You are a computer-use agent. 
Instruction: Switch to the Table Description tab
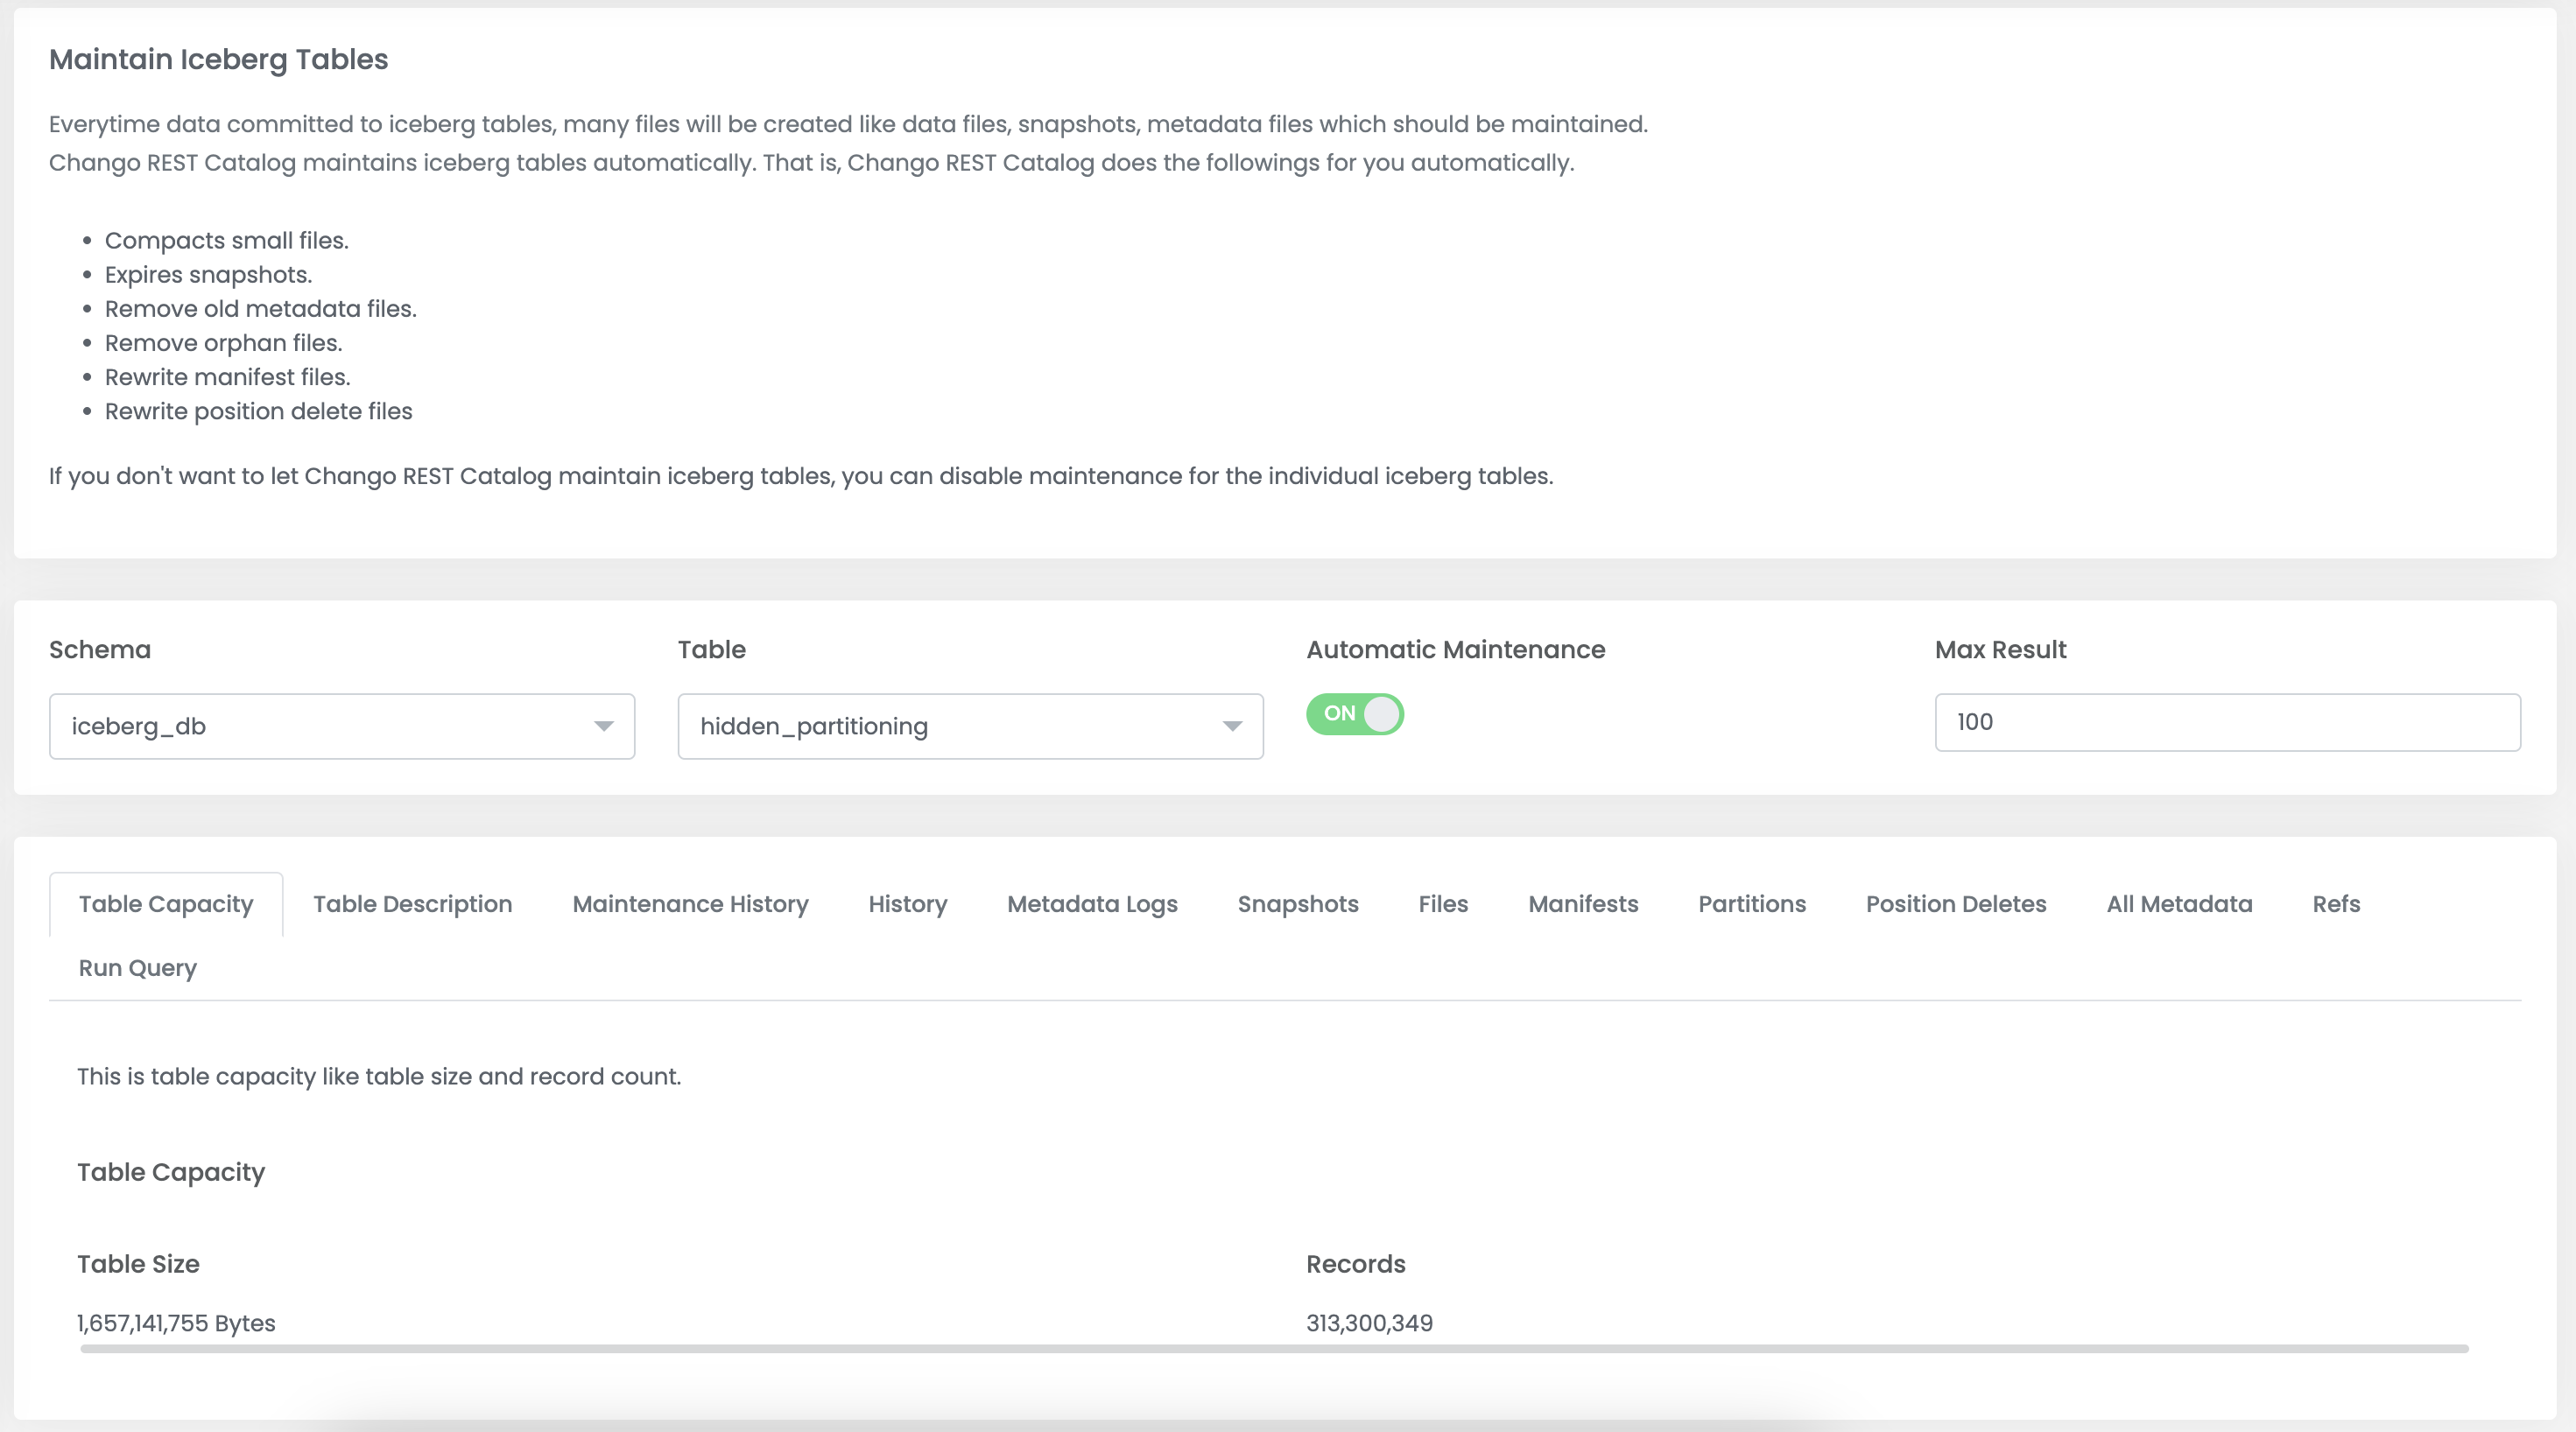(x=413, y=904)
